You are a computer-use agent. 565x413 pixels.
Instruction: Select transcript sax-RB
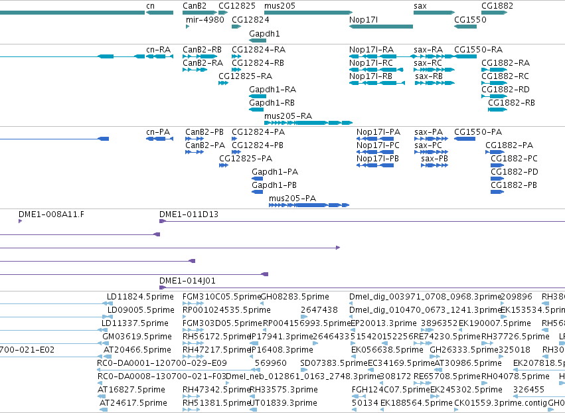coord(435,83)
